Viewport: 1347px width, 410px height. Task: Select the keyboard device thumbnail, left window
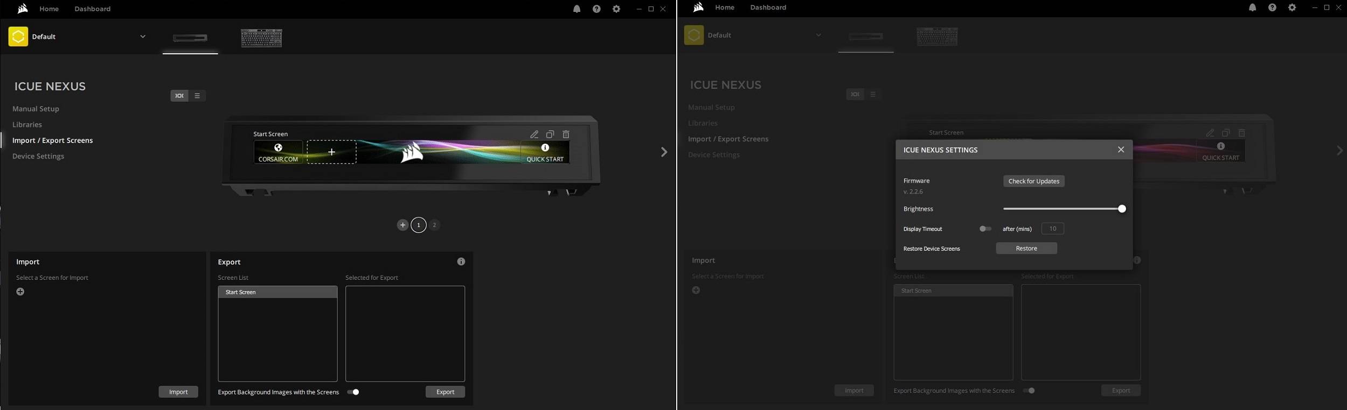point(261,38)
